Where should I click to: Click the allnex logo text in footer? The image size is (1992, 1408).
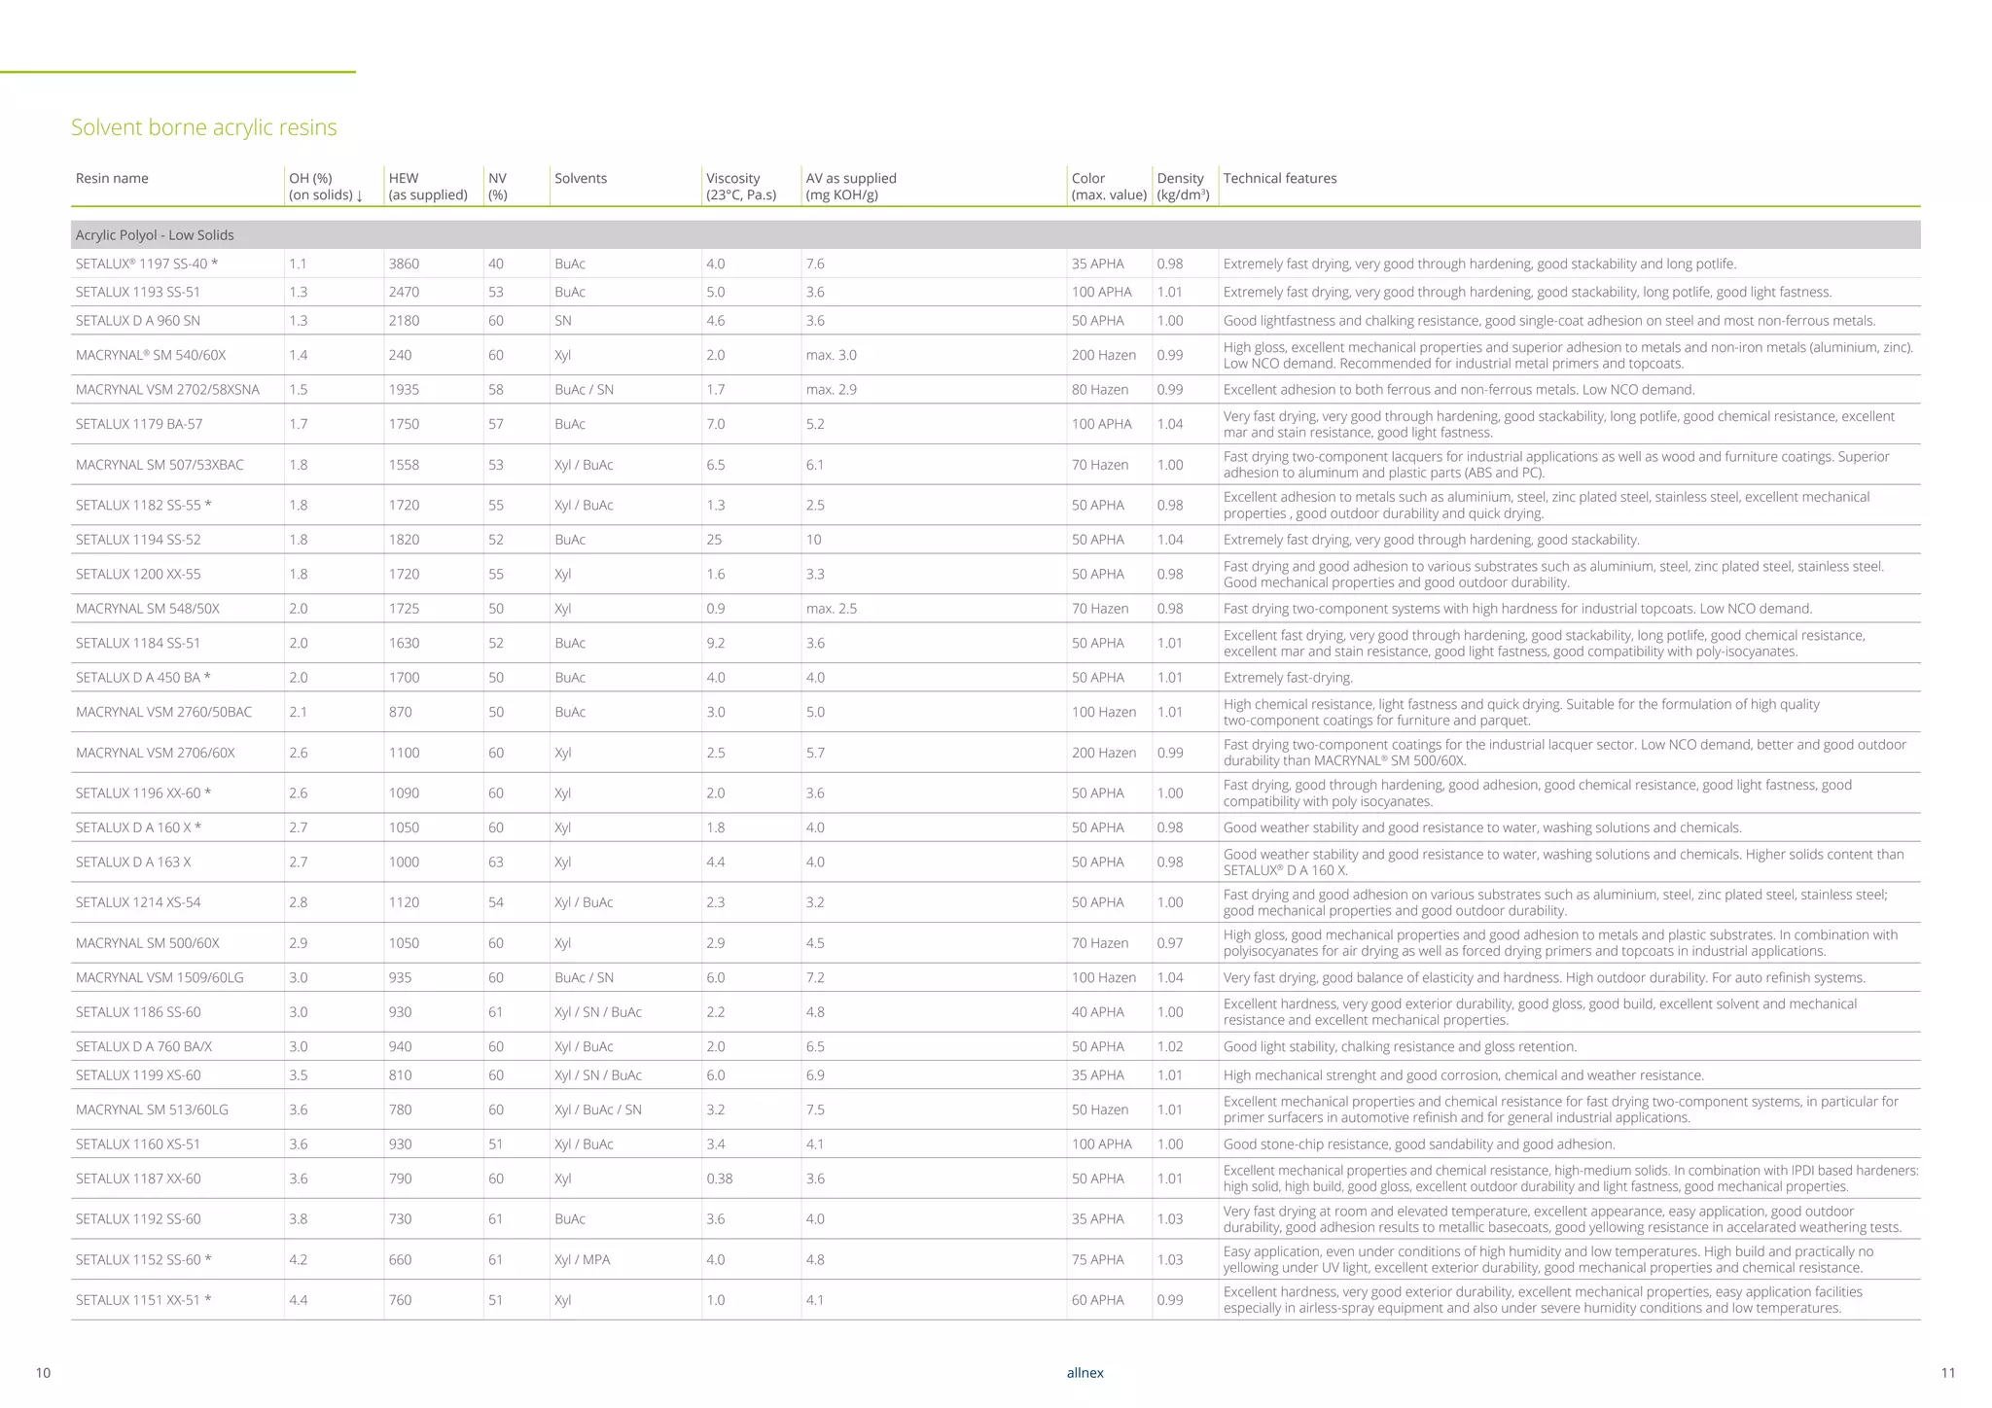pyautogui.click(x=1085, y=1373)
